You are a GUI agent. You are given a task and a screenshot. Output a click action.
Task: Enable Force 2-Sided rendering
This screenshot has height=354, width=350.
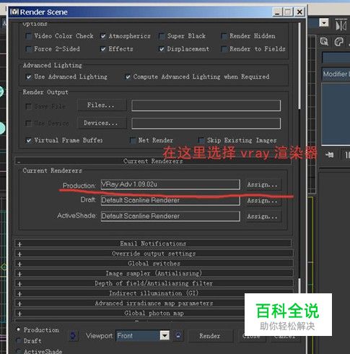(29, 49)
